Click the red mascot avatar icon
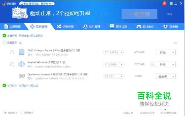Screen dimensions: 185x116 [x=164, y=4]
